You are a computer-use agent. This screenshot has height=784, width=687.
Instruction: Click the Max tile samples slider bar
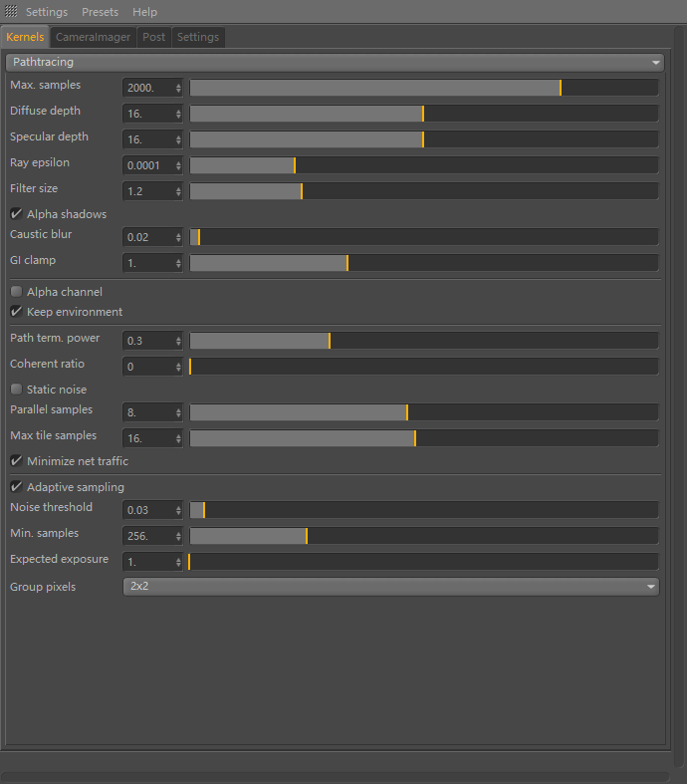(424, 438)
